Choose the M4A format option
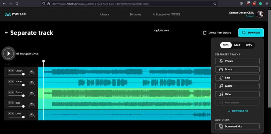The width and height of the screenshot is (271, 134). [237, 45]
